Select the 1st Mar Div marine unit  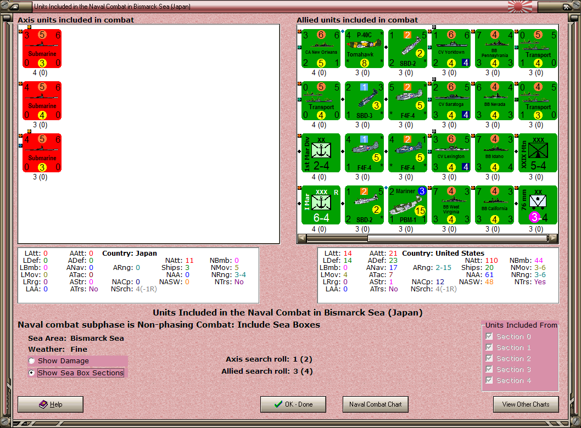click(x=321, y=153)
